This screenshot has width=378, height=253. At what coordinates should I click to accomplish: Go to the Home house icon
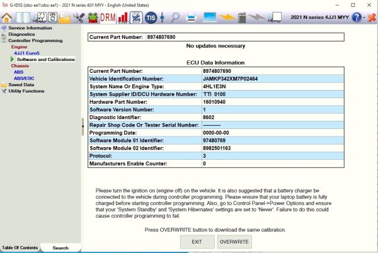pyautogui.click(x=7, y=18)
